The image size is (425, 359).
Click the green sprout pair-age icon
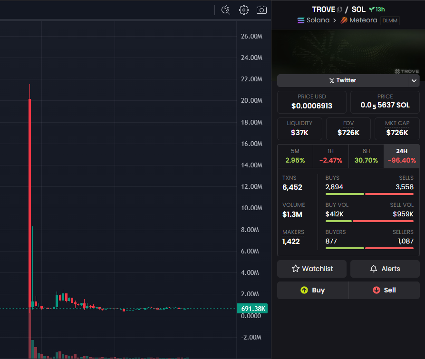click(x=372, y=10)
